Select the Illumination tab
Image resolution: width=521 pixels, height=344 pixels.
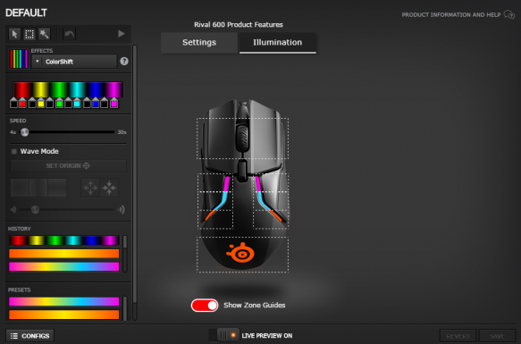coord(277,43)
